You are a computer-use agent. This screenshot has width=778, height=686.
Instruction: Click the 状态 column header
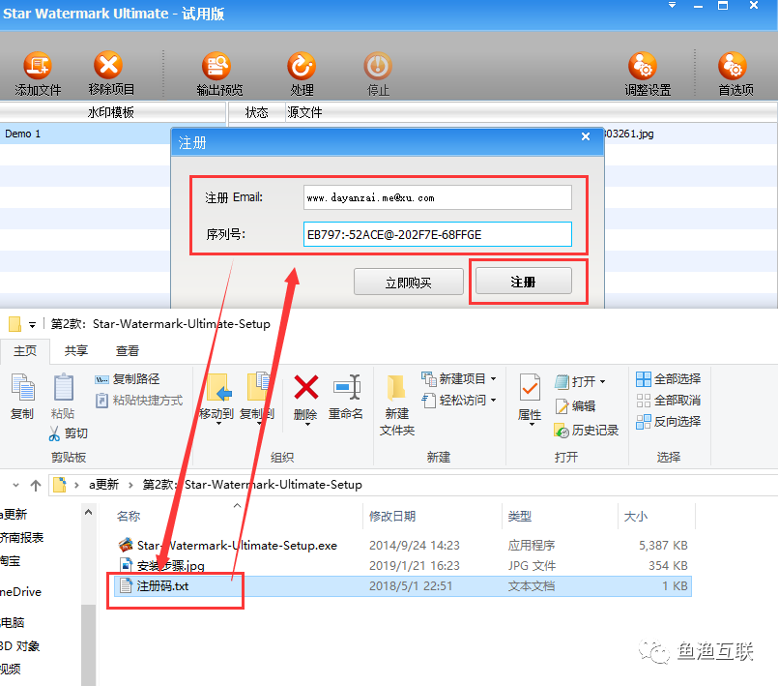pos(256,112)
